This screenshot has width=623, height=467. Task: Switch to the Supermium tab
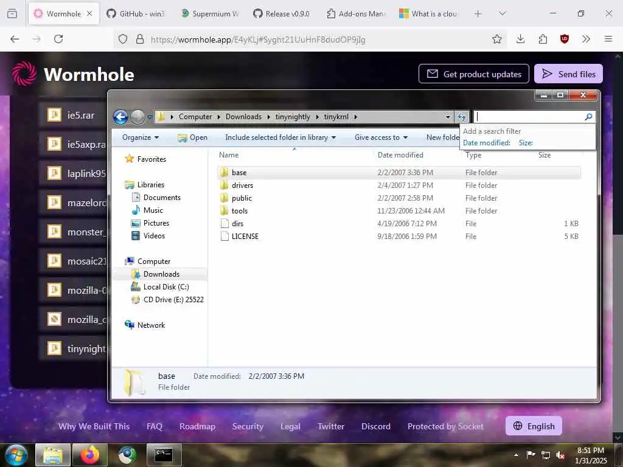click(210, 13)
